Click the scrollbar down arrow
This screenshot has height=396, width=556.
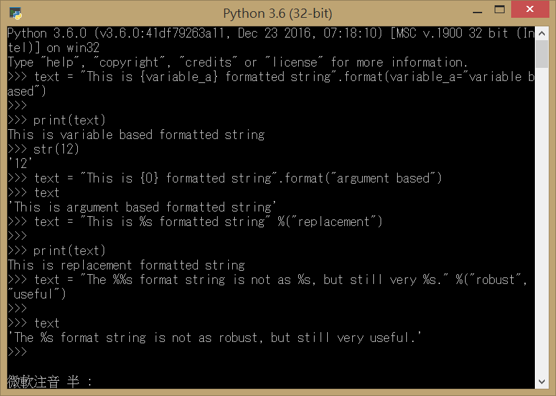542,381
